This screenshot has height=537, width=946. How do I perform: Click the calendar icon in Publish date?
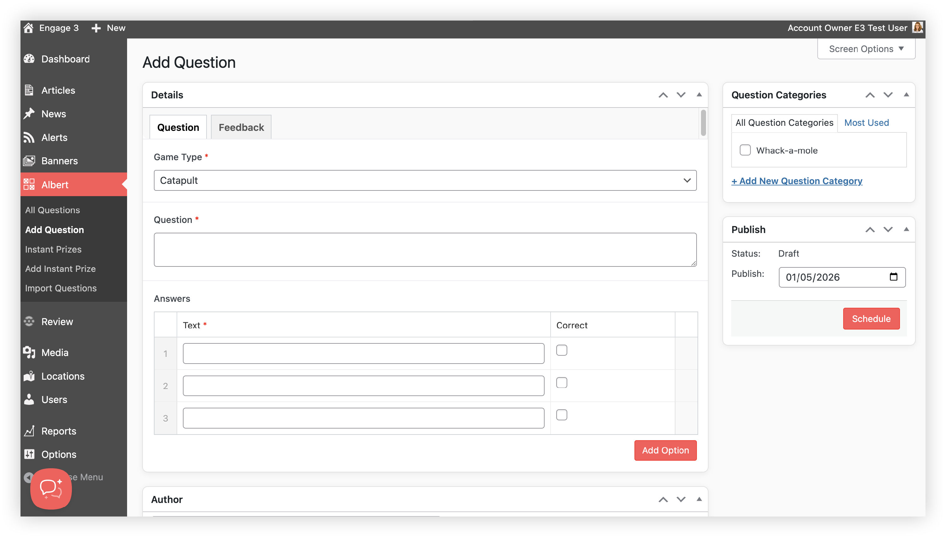[893, 277]
